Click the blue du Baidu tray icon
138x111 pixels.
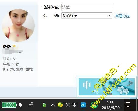click(83, 105)
